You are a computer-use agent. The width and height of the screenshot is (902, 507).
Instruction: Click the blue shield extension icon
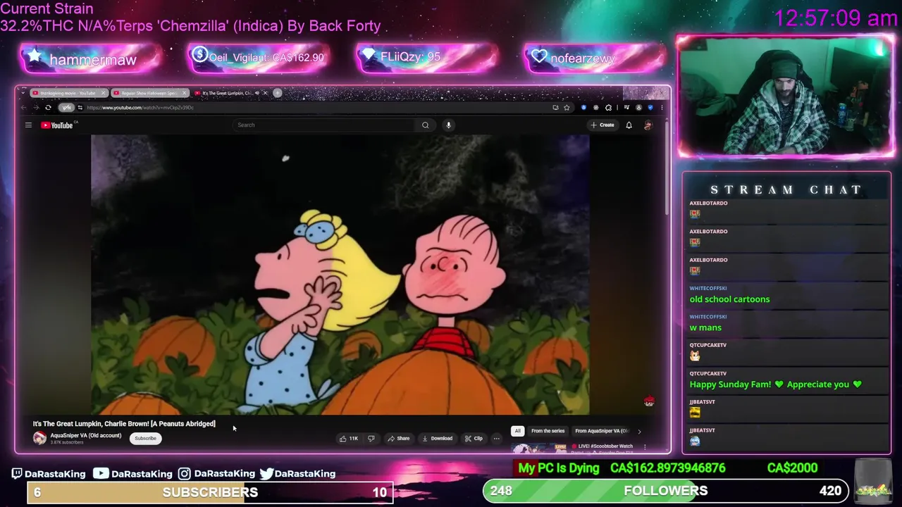650,108
